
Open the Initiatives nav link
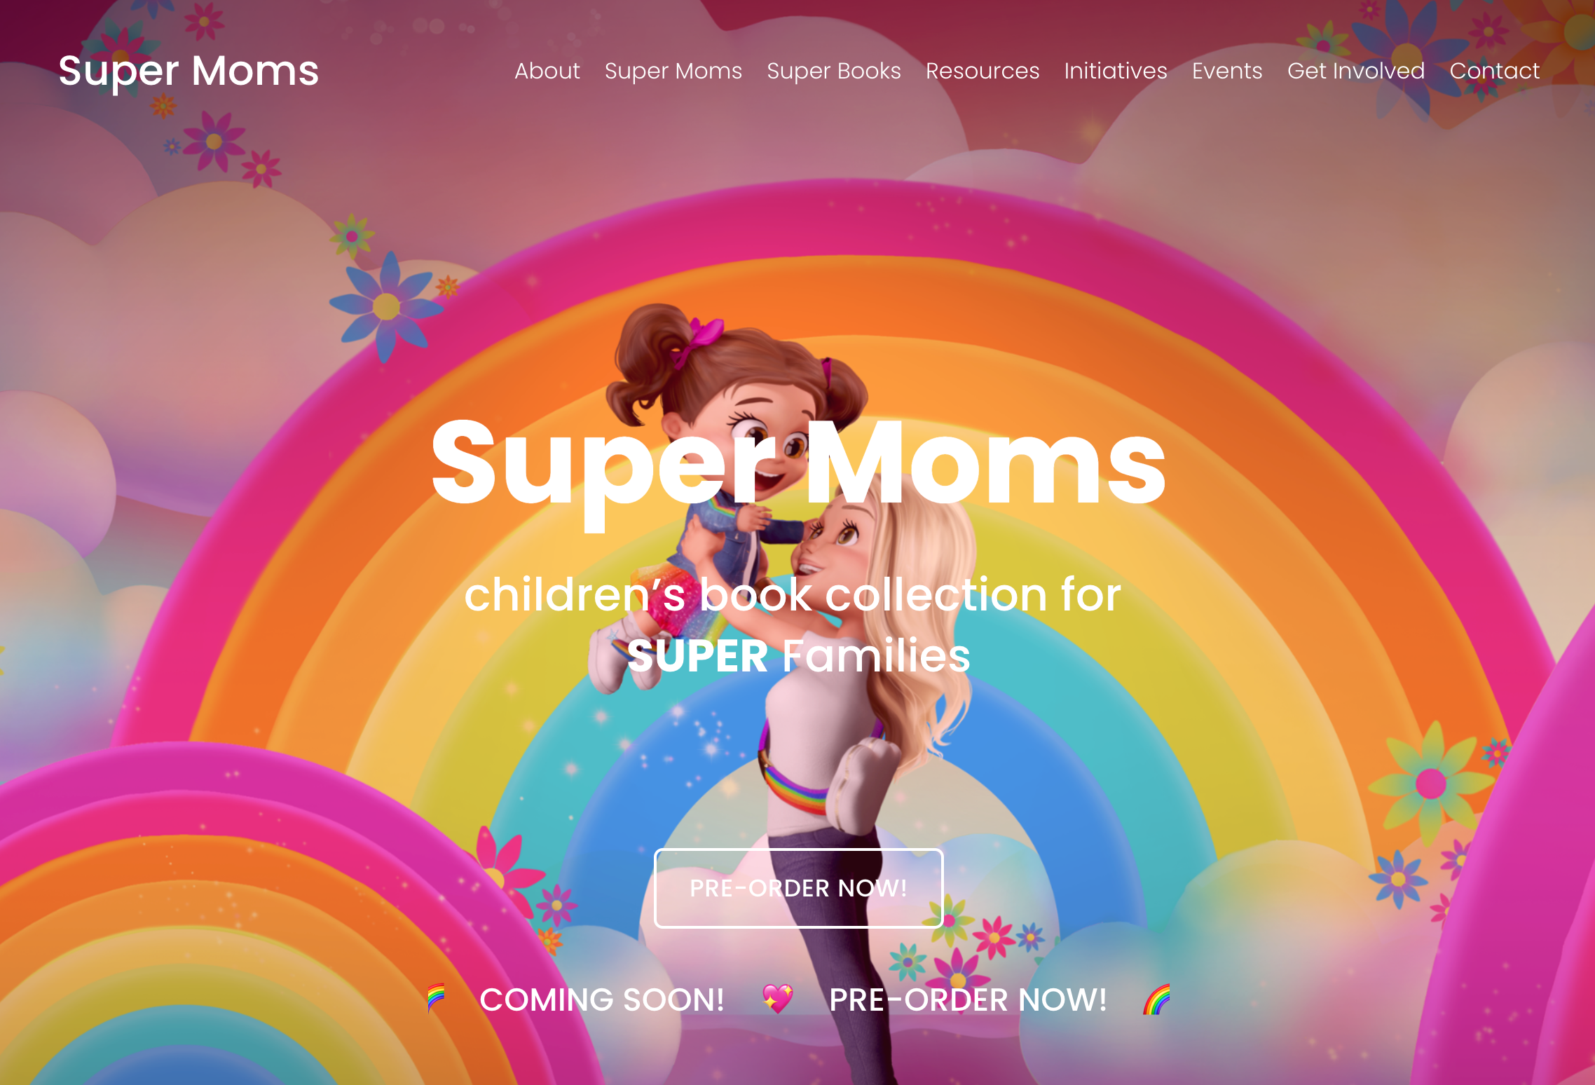[x=1116, y=71]
